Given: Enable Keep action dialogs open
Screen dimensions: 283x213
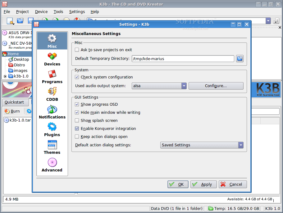Looking at the screenshot, I should tap(77, 137).
